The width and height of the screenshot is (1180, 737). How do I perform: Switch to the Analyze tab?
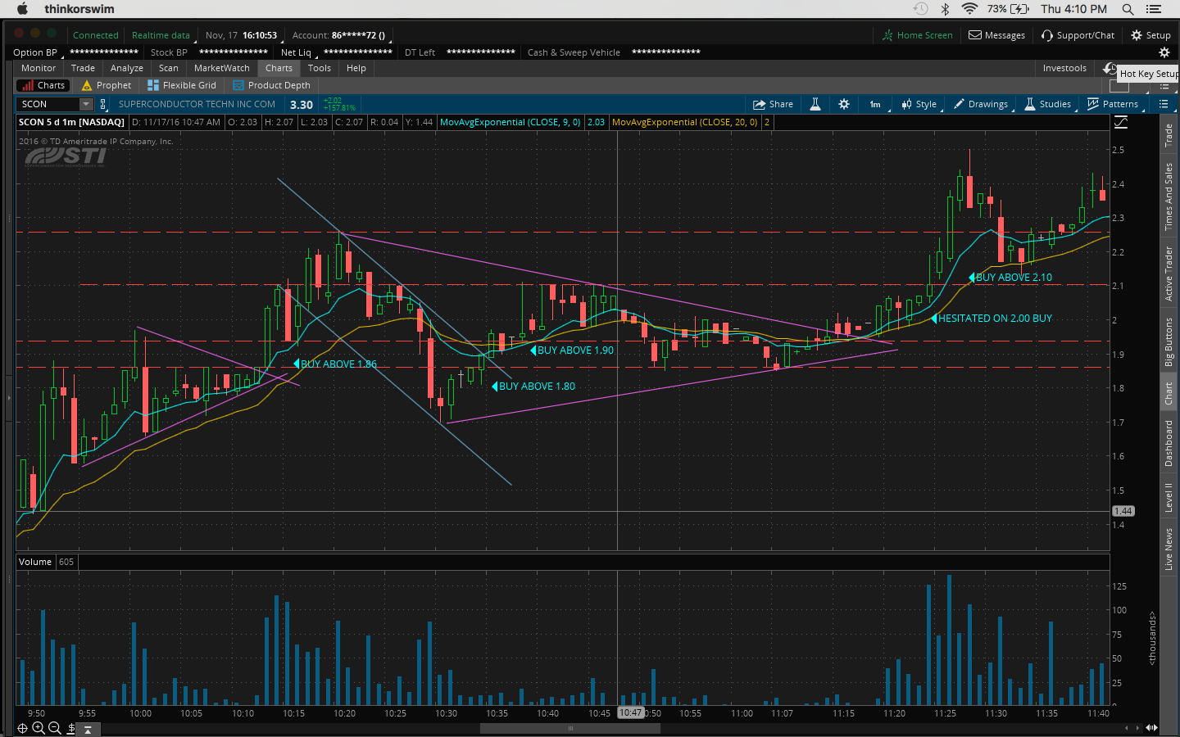126,68
